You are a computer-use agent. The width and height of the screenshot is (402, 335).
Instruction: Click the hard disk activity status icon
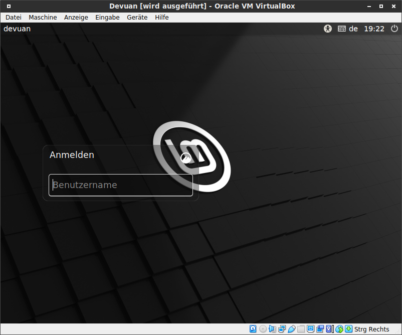(x=253, y=329)
